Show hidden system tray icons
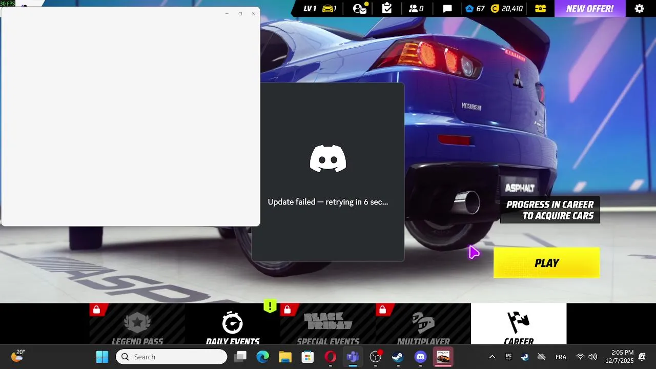This screenshot has width=656, height=369. pos(492,357)
